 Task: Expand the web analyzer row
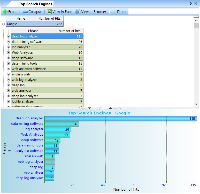(9, 91)
